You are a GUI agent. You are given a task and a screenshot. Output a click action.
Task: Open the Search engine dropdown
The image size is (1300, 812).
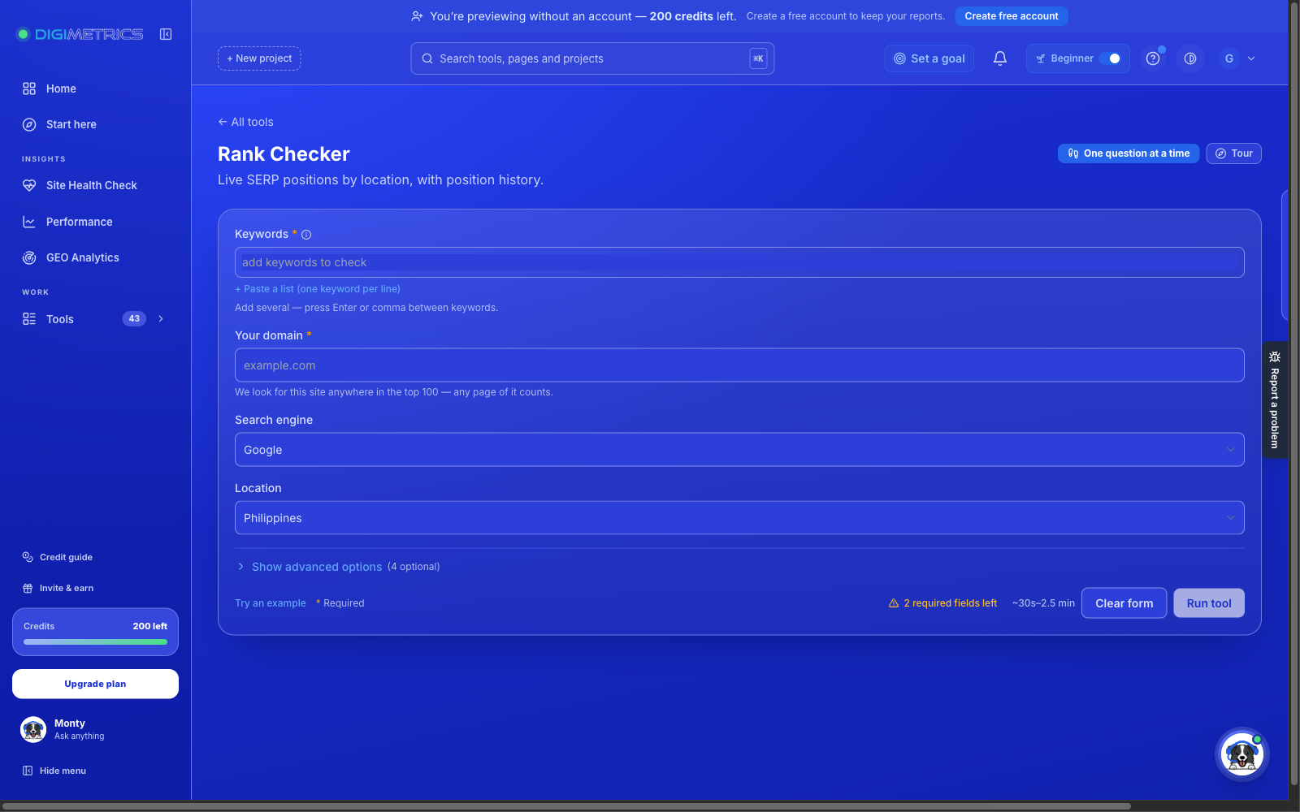click(x=739, y=450)
